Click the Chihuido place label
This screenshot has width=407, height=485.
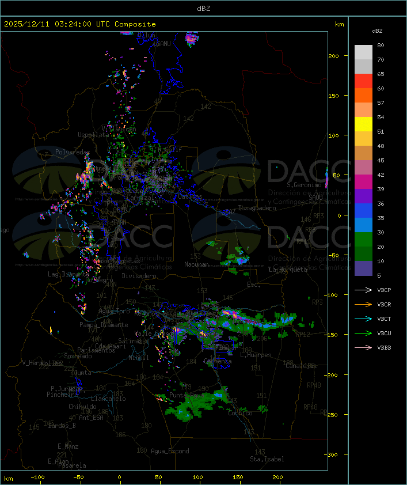82,407
